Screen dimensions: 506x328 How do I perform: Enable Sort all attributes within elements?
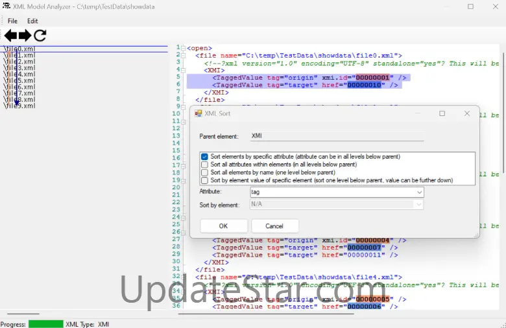204,165
